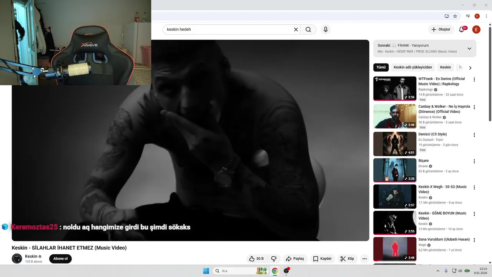
Task: Dislike the video with thumbs down
Action: (274, 259)
